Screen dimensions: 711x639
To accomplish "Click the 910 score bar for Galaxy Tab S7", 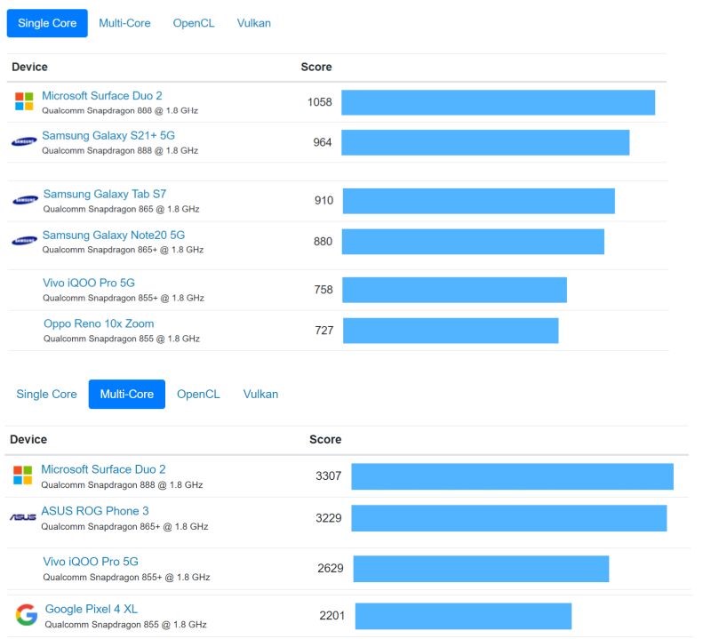I will point(479,201).
